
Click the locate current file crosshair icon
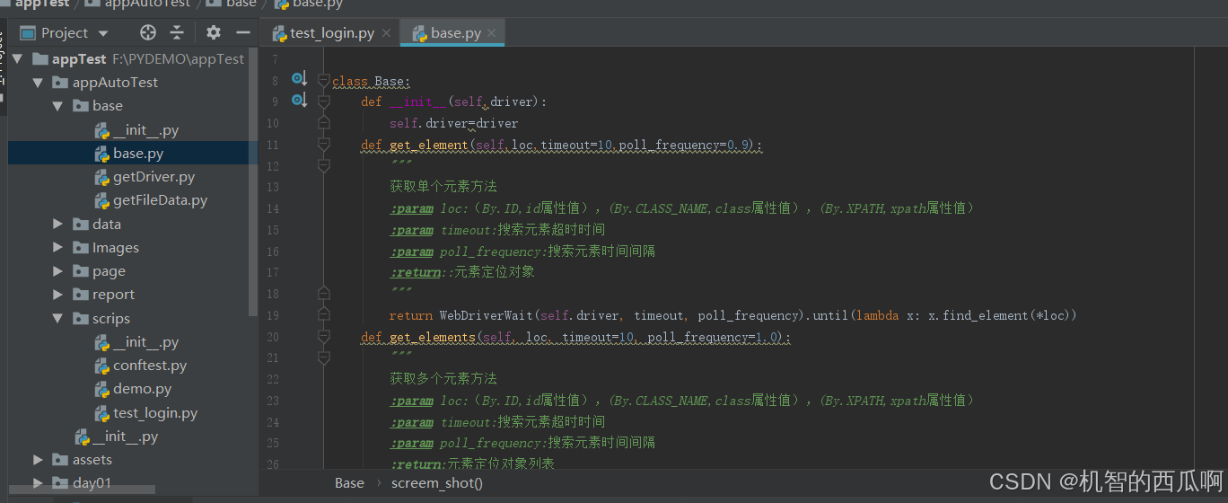[148, 32]
